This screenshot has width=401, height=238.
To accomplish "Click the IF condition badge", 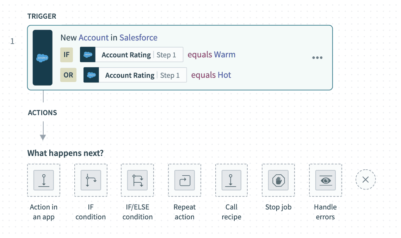I will [x=67, y=55].
